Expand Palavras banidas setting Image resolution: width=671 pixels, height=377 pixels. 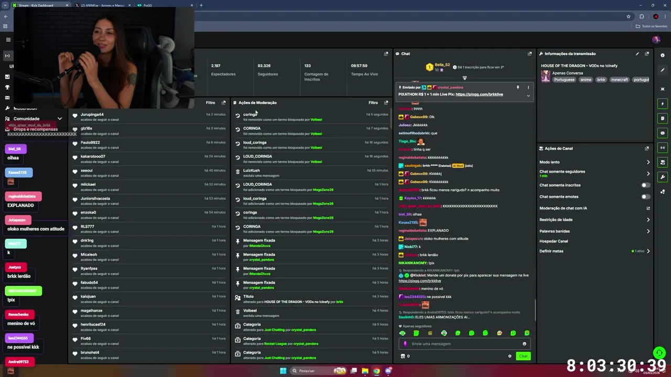[594, 231]
